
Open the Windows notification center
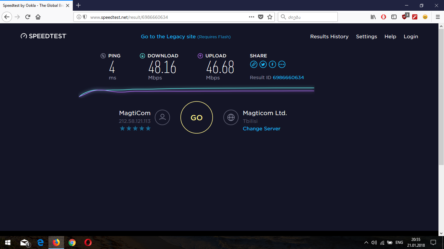(433, 243)
